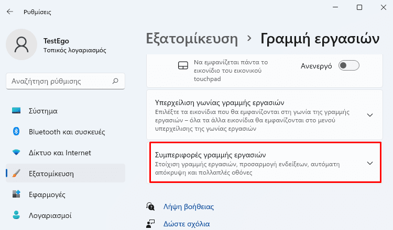Image resolution: width=393 pixels, height=230 pixels.
Task: Open the Συμπεριφορές γραμμής εργασιών section
Action: coord(265,163)
